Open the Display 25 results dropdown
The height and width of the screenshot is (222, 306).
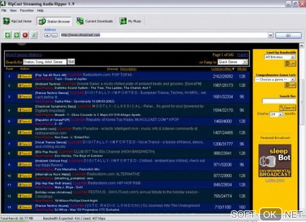click(276, 114)
